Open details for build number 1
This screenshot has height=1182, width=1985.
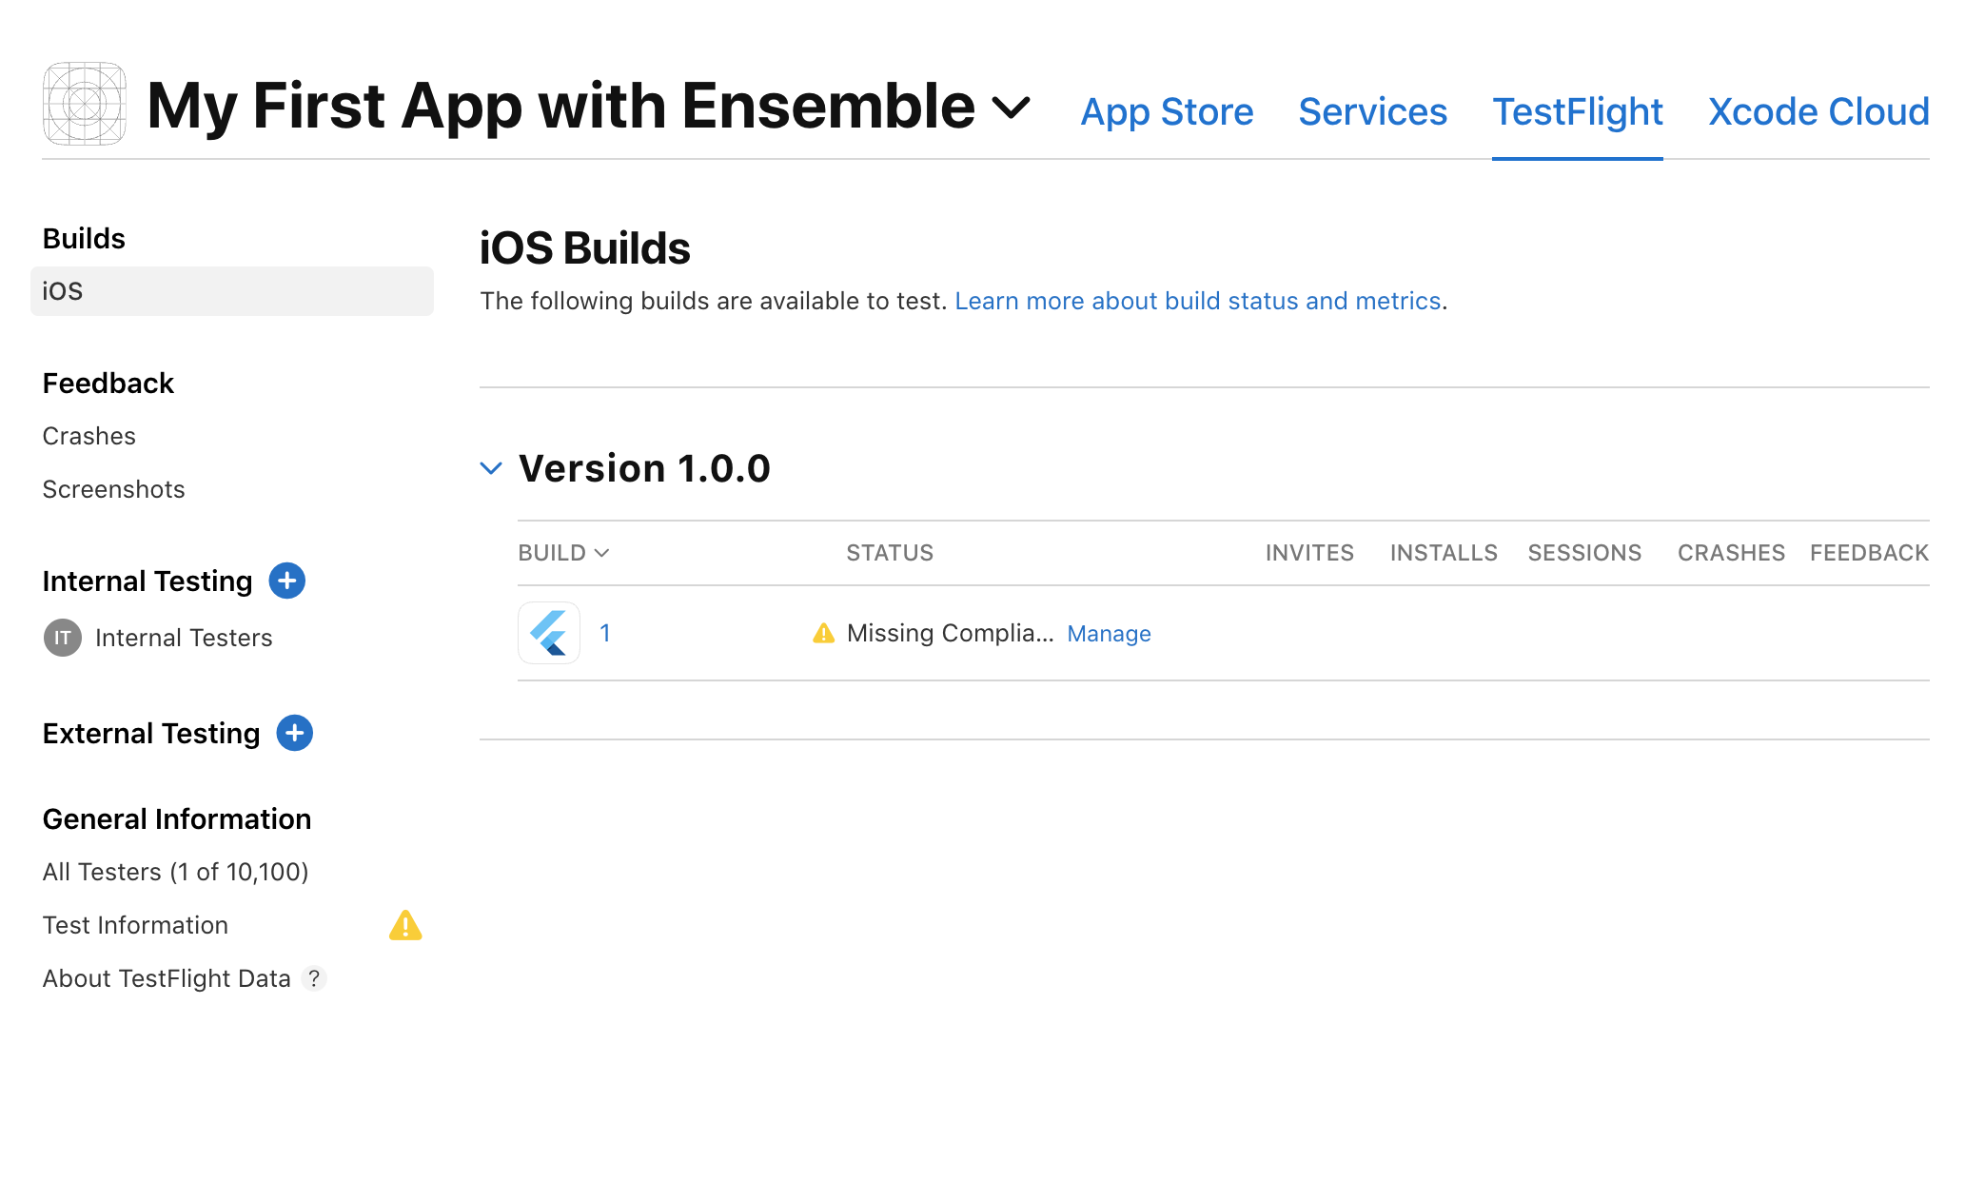coord(605,632)
